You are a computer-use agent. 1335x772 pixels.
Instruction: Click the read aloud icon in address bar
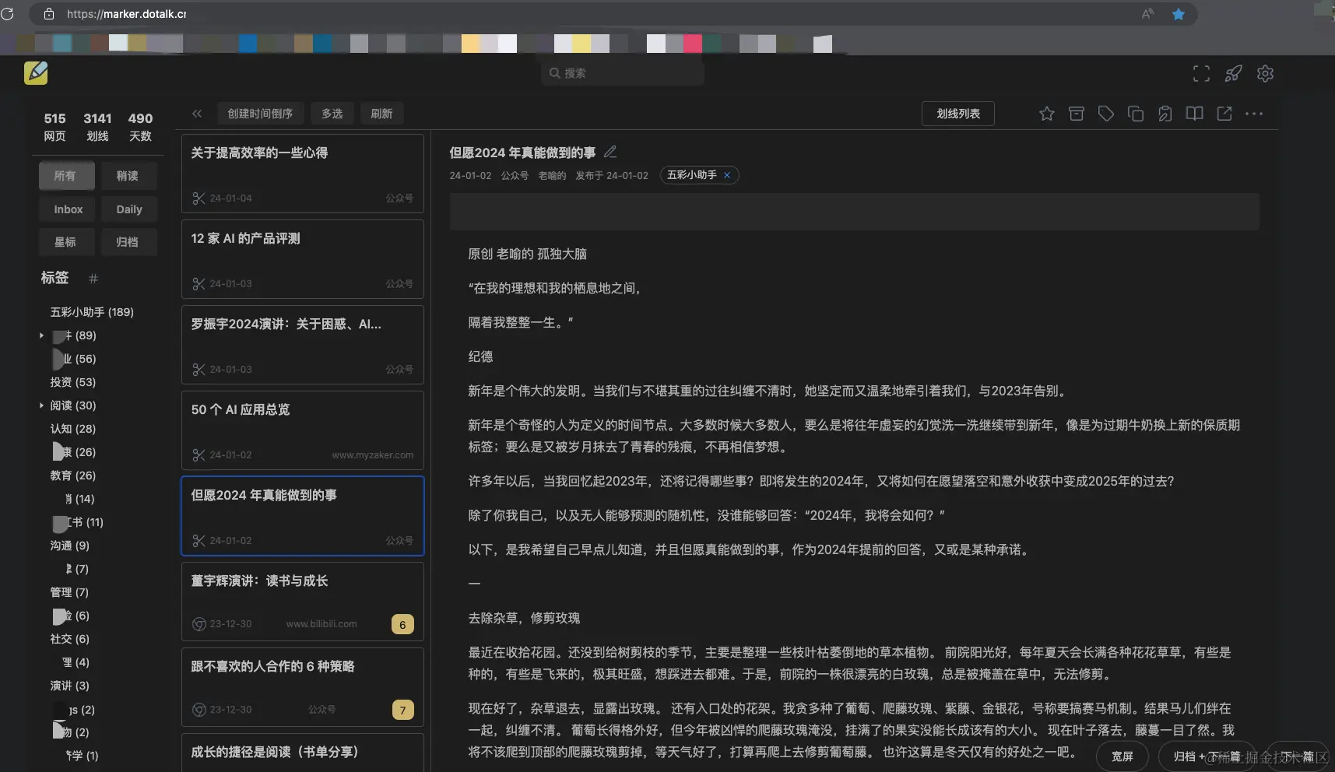pos(1147,14)
